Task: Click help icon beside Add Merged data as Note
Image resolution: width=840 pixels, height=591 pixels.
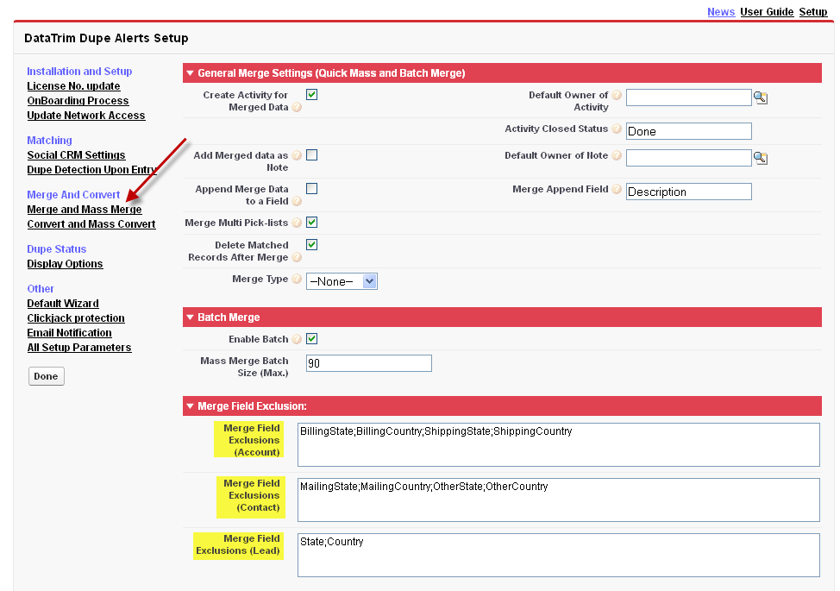Action: pos(297,155)
